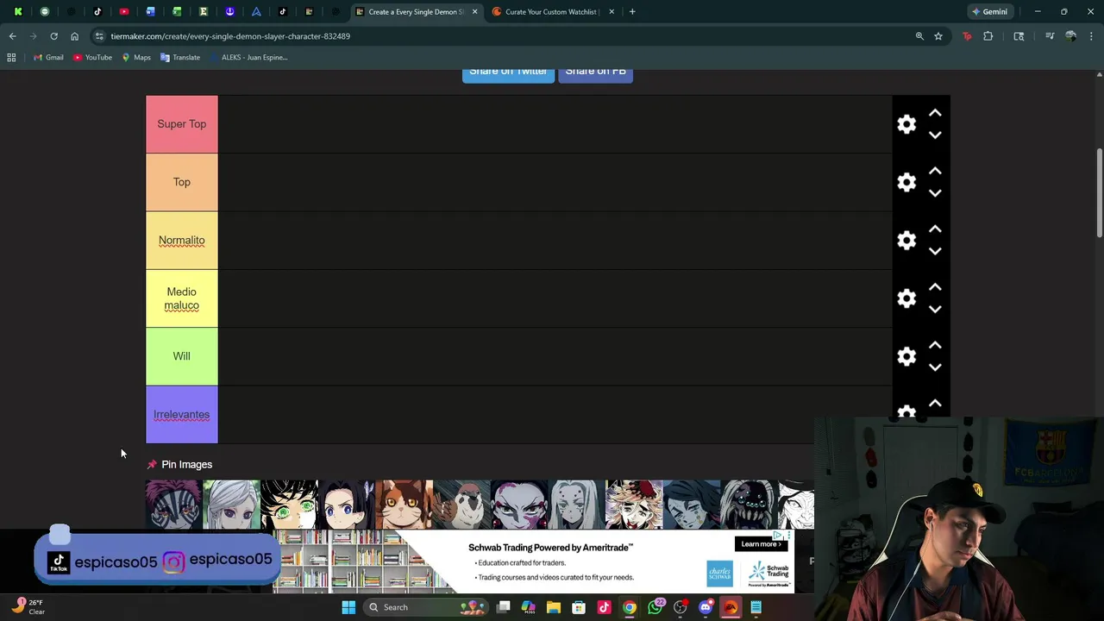Open Maps bookmark
The width and height of the screenshot is (1104, 621).
[136, 58]
